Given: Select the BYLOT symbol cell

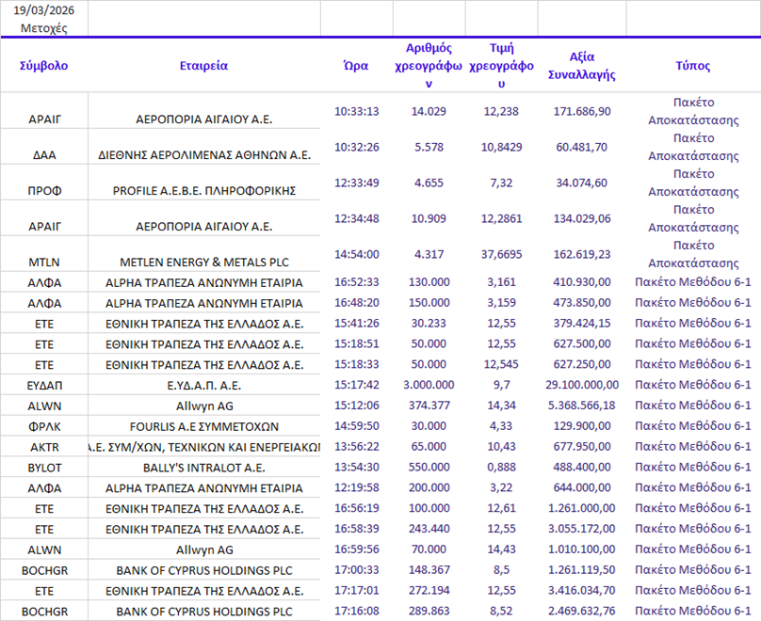Looking at the screenshot, I should coord(43,468).
